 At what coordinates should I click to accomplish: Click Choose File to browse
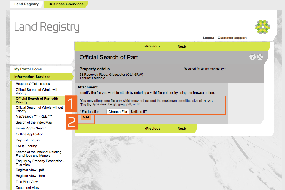pos(118,112)
